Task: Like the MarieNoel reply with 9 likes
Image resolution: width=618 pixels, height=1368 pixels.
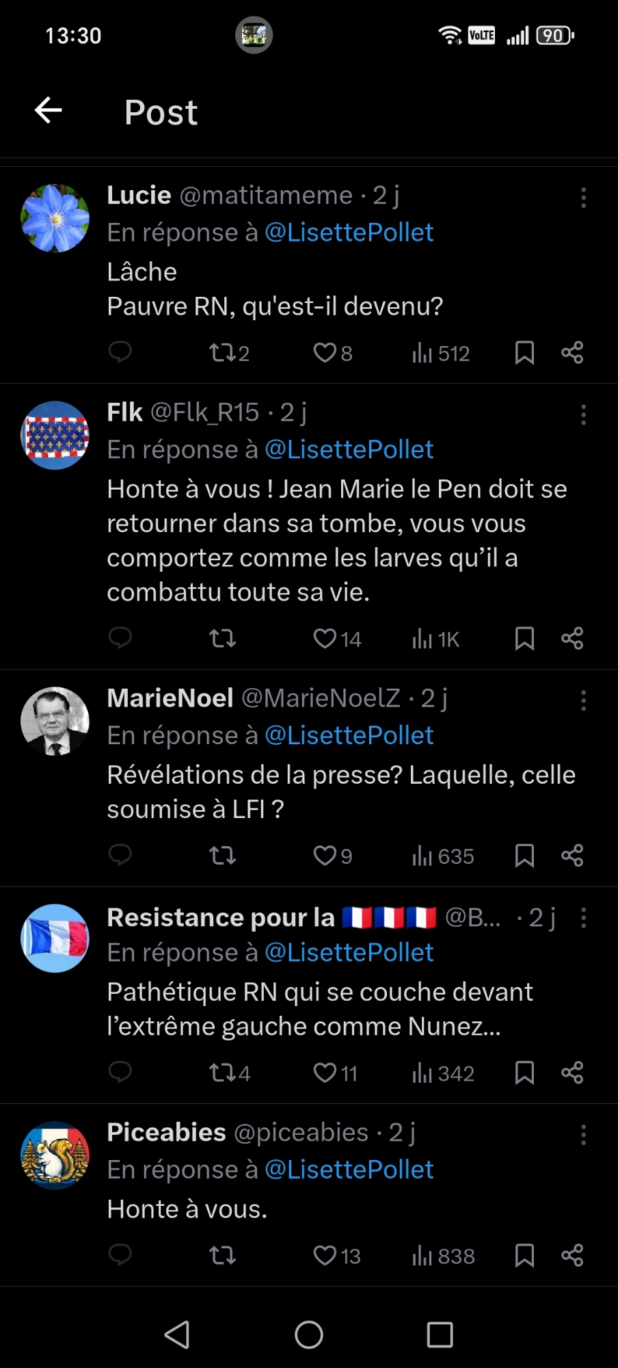Action: (332, 856)
